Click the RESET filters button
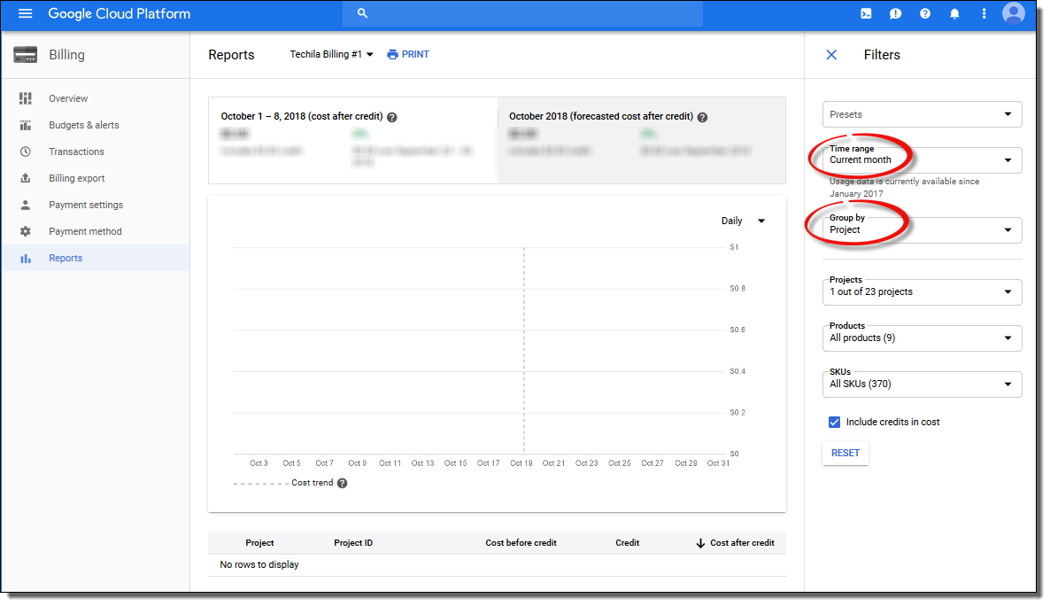Viewport: 1050px width, 606px height. 845,453
